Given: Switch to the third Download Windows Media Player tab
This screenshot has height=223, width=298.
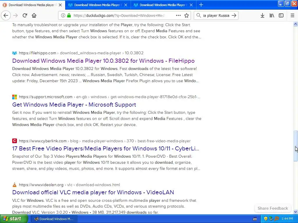Looking at the screenshot, I should click(x=164, y=5).
